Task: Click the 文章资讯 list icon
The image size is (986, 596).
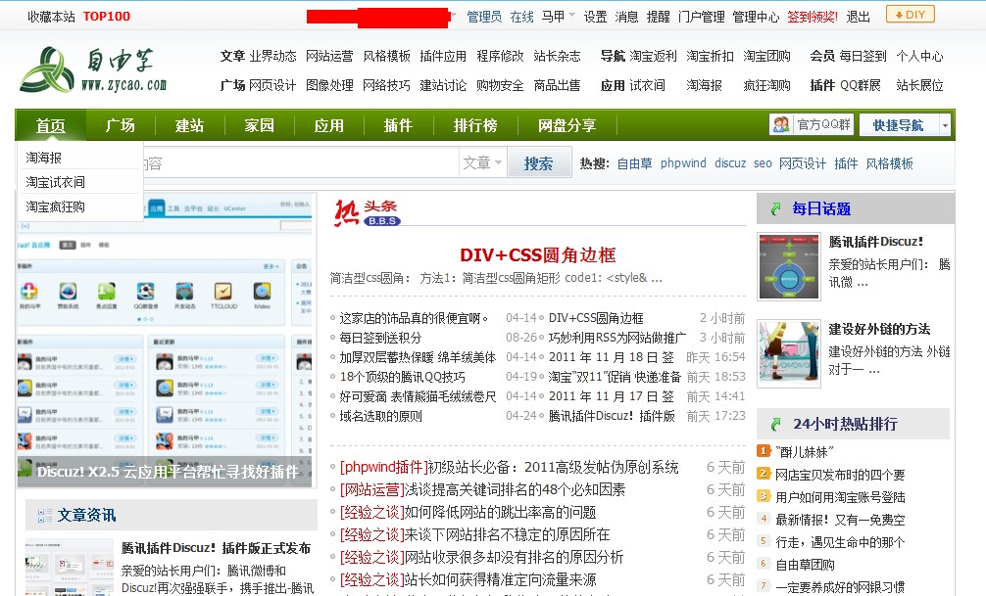Action: tap(45, 516)
